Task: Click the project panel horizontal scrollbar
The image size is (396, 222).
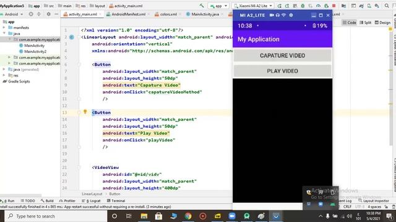Action: click(x=20, y=195)
